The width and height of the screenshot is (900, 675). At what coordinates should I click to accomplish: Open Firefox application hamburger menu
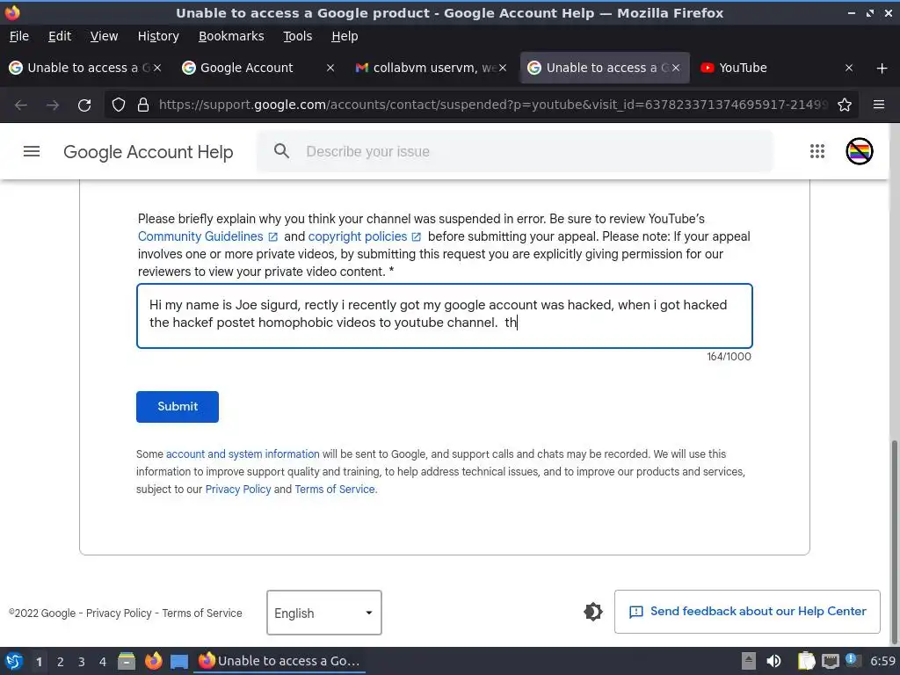[x=879, y=105]
